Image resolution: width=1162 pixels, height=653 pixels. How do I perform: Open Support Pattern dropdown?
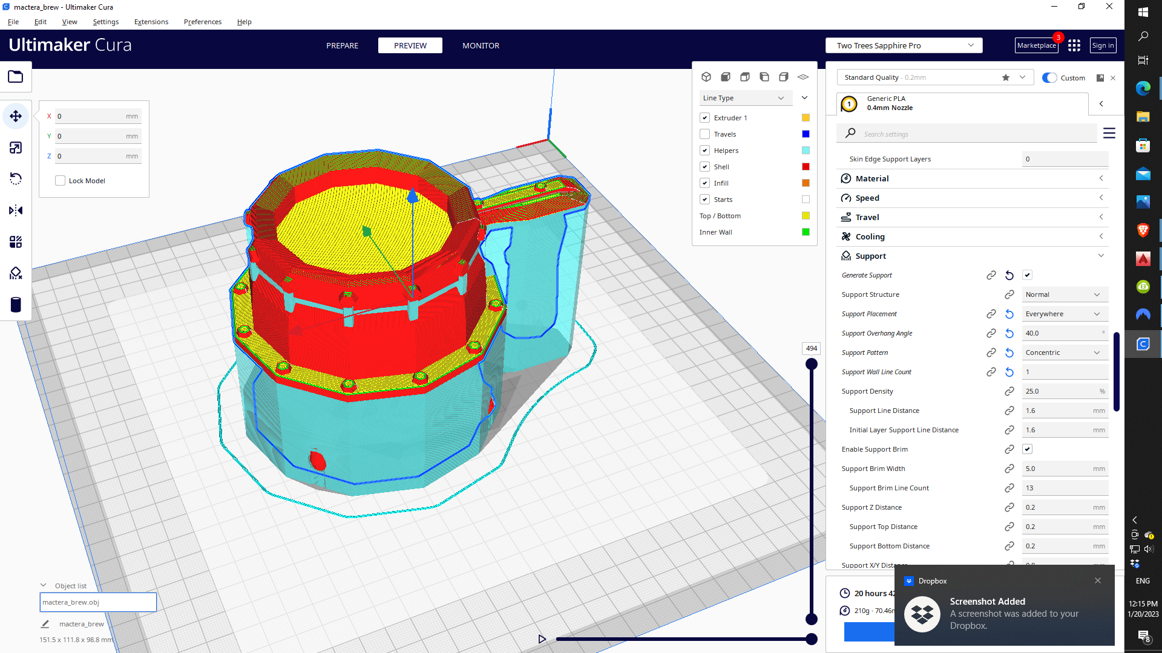point(1065,352)
